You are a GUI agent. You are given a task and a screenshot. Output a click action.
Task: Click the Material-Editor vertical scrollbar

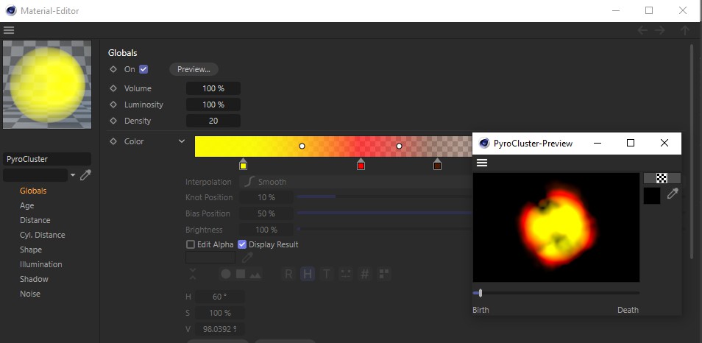[691, 150]
